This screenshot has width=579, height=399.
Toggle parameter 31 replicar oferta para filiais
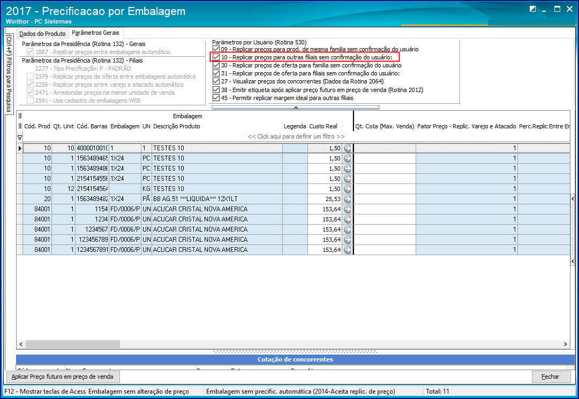(216, 73)
